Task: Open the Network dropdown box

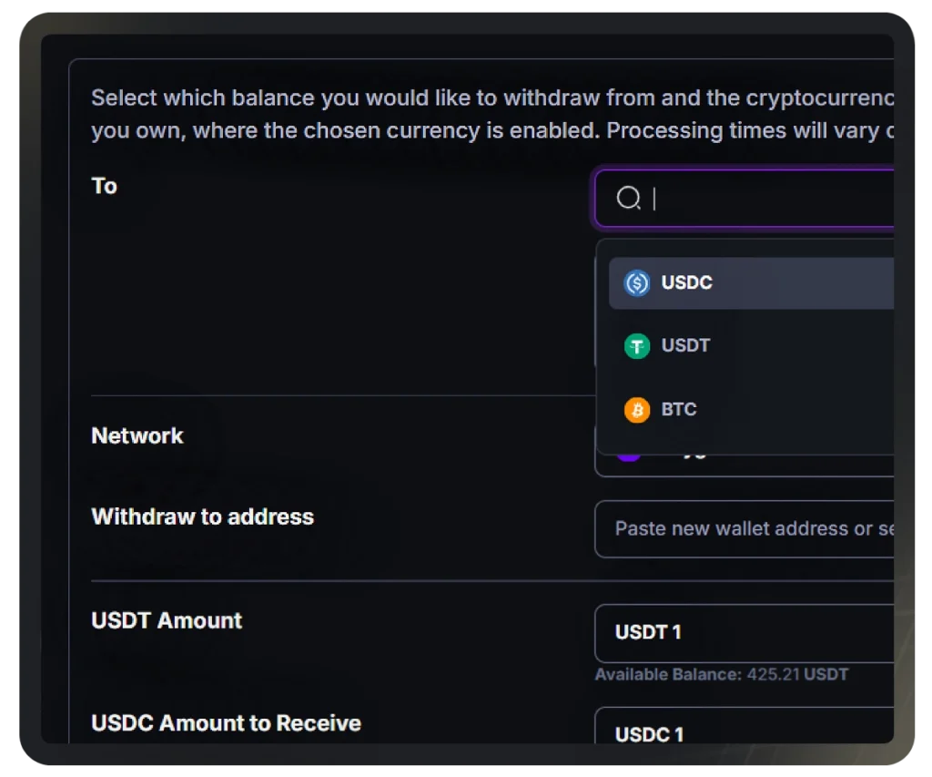Action: coord(745,465)
